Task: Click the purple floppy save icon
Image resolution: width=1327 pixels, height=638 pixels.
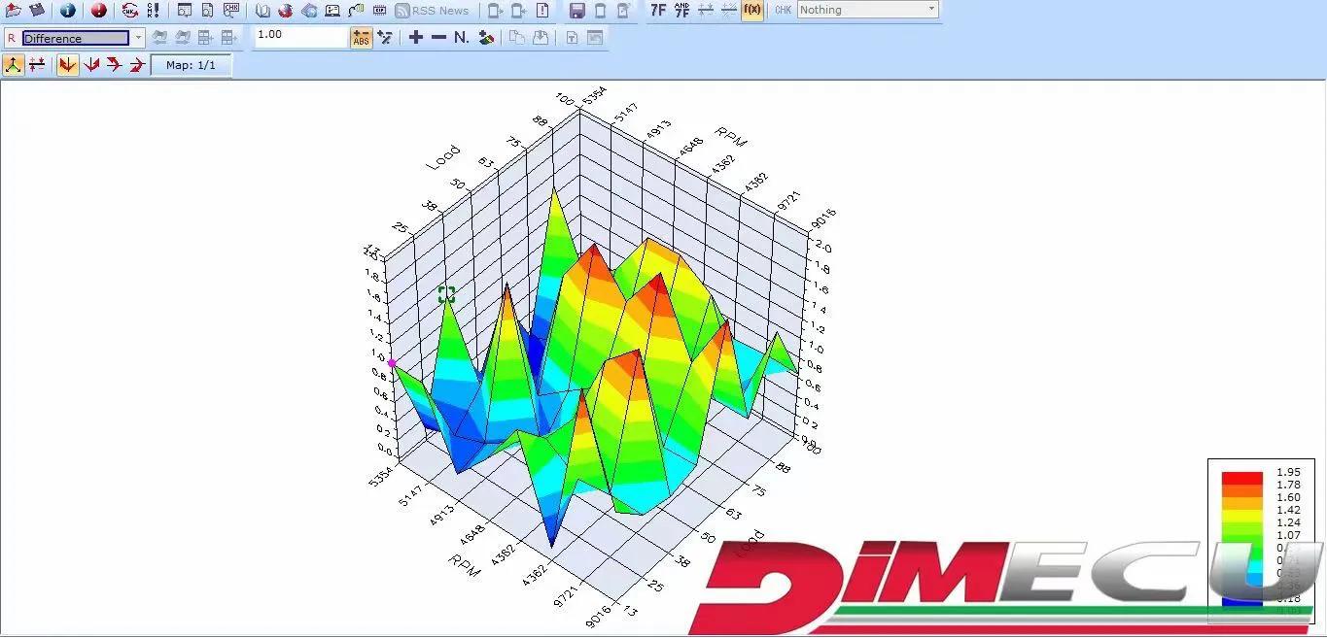Action: (x=576, y=10)
